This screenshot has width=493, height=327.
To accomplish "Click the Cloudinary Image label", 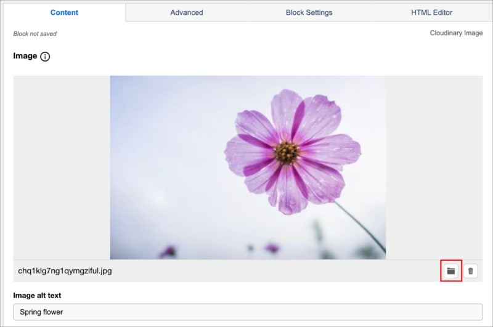I will click(456, 33).
